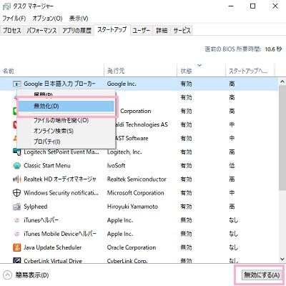The height and width of the screenshot is (286, 286).
Task: Choose 無効化(D) in the context menu
Action: (x=66, y=106)
